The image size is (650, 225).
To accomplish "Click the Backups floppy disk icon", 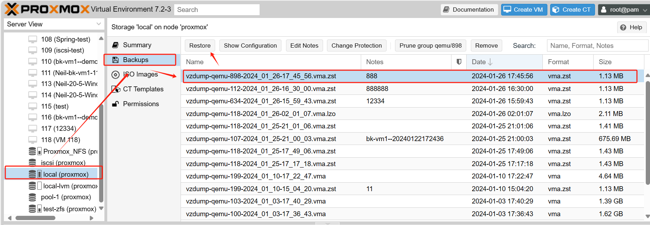I will [115, 60].
